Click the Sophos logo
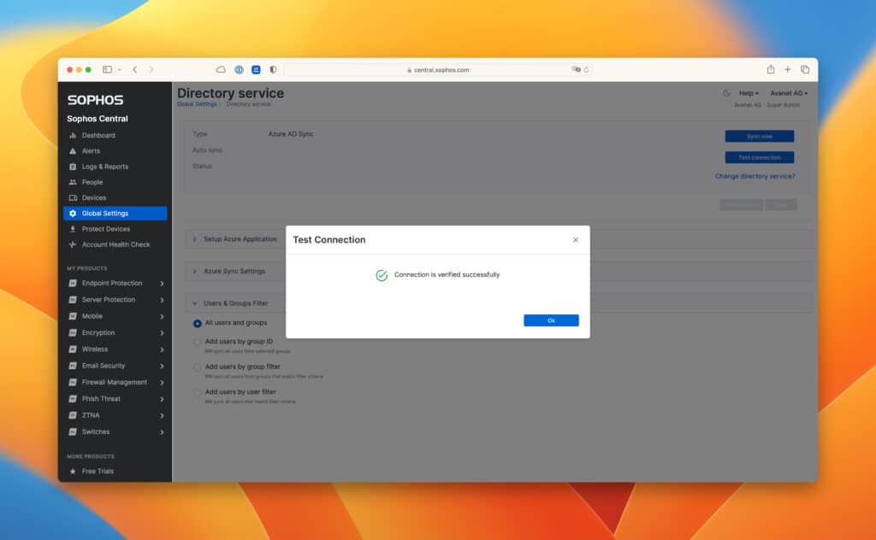876x540 pixels. [96, 100]
